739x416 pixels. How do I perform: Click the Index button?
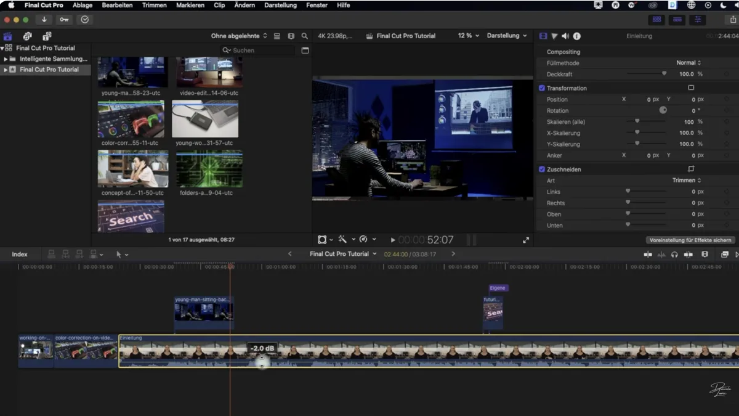[20, 254]
